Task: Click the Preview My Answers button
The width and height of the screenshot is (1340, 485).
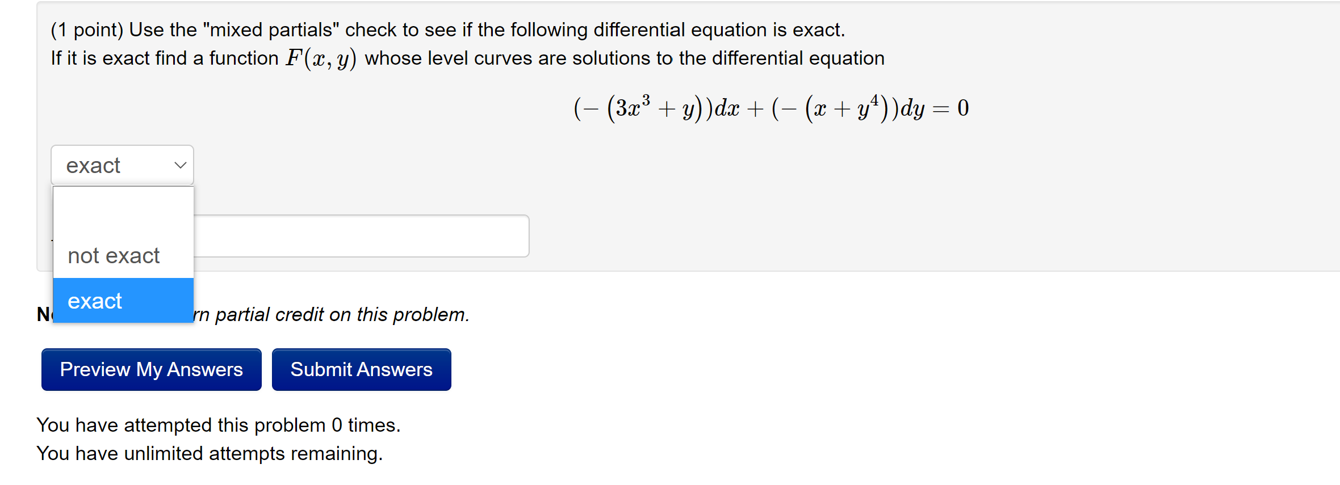Action: pyautogui.click(x=150, y=369)
